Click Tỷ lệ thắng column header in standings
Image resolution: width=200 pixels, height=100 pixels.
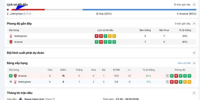point(148,70)
